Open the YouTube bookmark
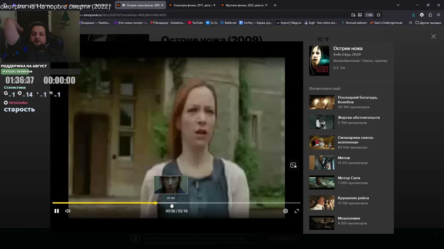The width and height of the screenshot is (444, 249). (x=196, y=23)
